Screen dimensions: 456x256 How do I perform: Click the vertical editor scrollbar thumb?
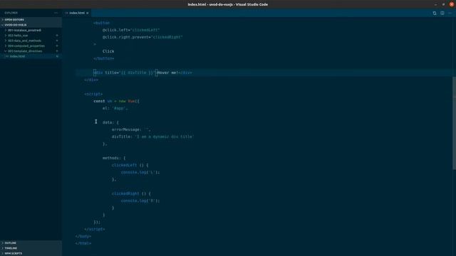[x=454, y=123]
